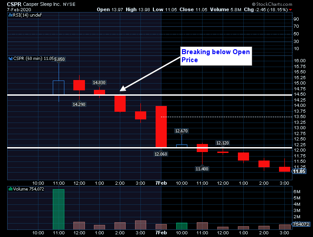Click the RSI(14) indicator legend icon
Viewport: 313px width, 237px height.
[x=10, y=15]
